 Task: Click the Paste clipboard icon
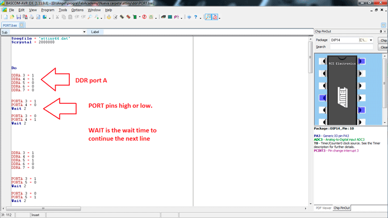coord(70,17)
